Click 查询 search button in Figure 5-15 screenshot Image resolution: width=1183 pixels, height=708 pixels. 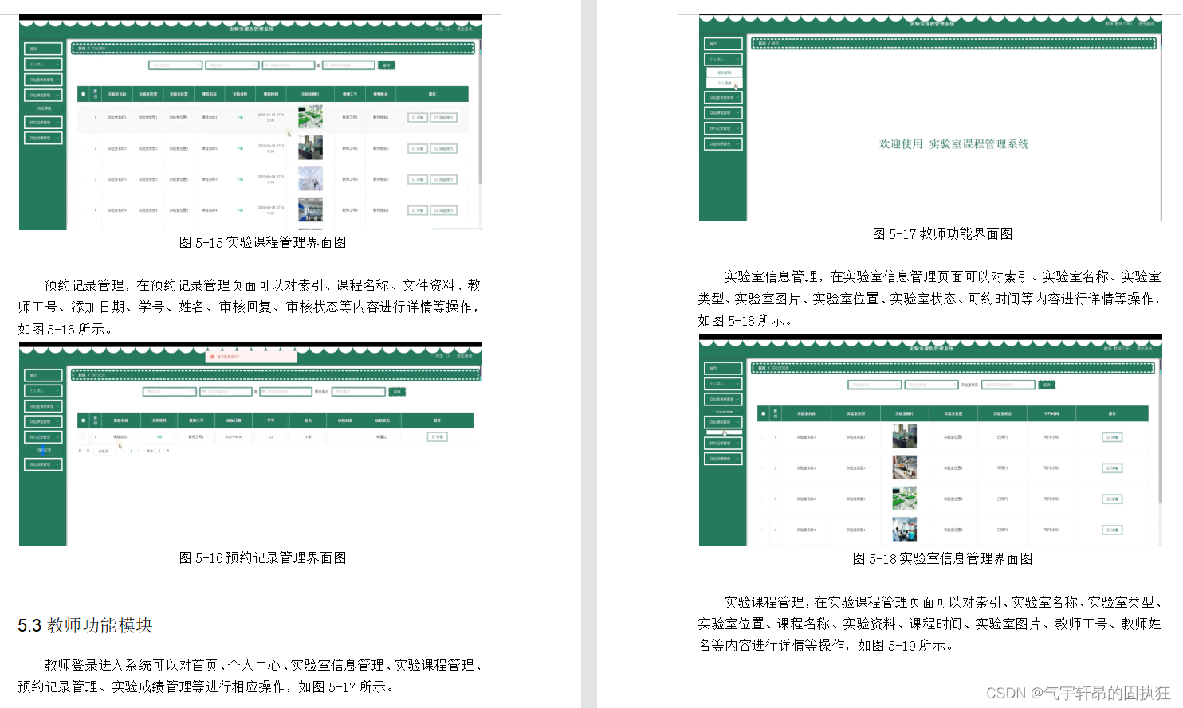tap(387, 65)
